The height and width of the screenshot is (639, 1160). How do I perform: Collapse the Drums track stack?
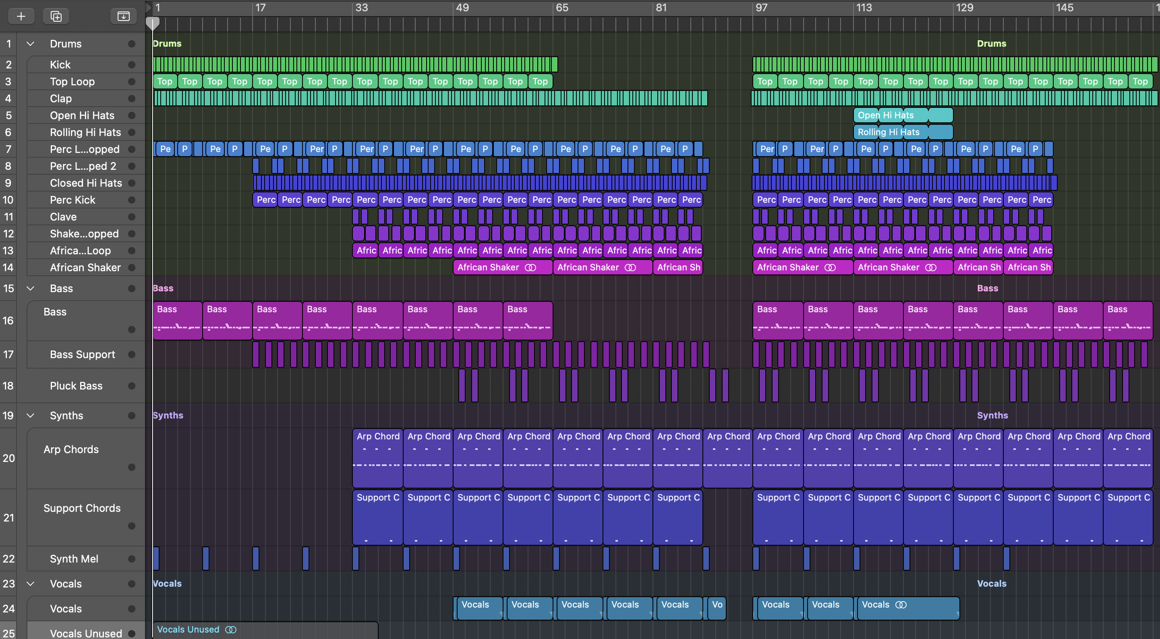[x=30, y=44]
